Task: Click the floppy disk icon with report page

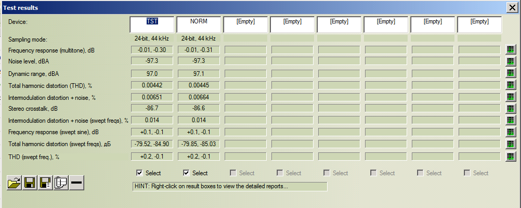Action: [45, 183]
